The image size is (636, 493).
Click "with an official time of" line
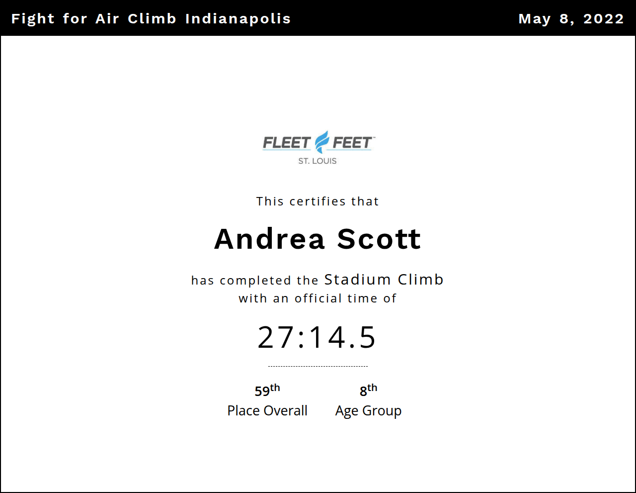click(x=318, y=298)
